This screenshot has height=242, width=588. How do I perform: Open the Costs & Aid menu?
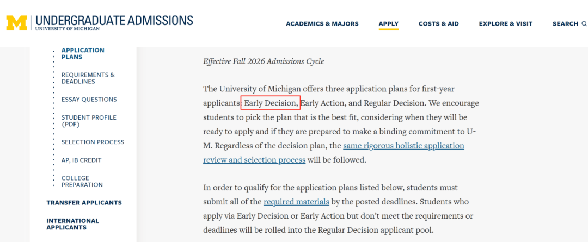click(x=439, y=23)
